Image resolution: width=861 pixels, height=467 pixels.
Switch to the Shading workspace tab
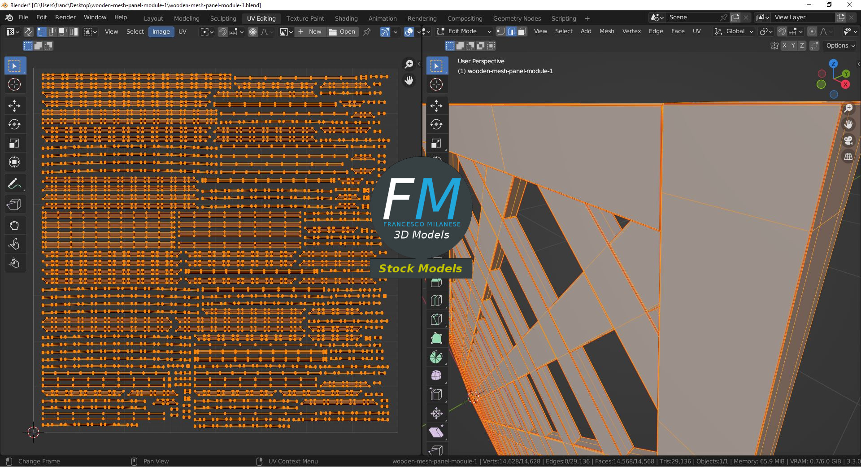click(x=345, y=18)
